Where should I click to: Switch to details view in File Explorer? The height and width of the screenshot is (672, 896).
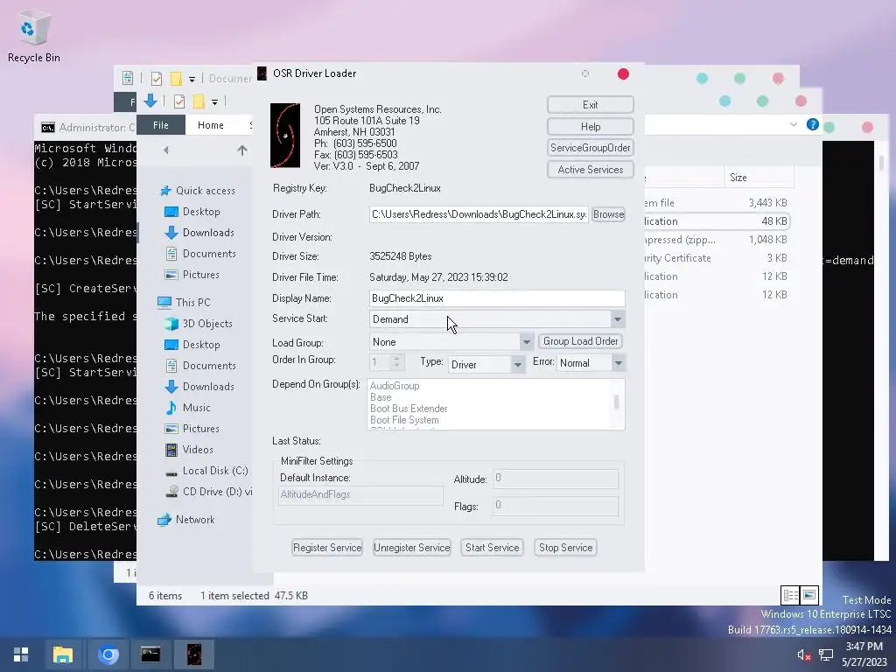click(790, 595)
